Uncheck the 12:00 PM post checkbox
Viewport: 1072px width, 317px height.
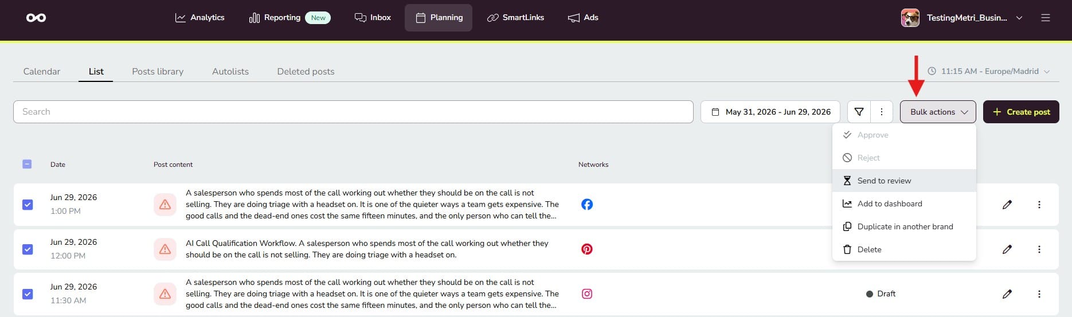pos(28,249)
